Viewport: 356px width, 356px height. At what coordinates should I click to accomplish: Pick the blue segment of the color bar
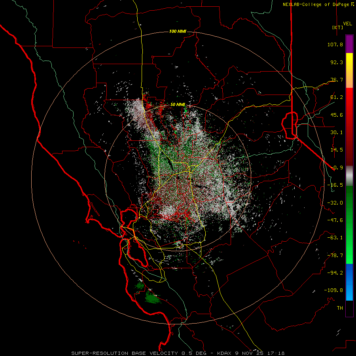tap(349, 282)
